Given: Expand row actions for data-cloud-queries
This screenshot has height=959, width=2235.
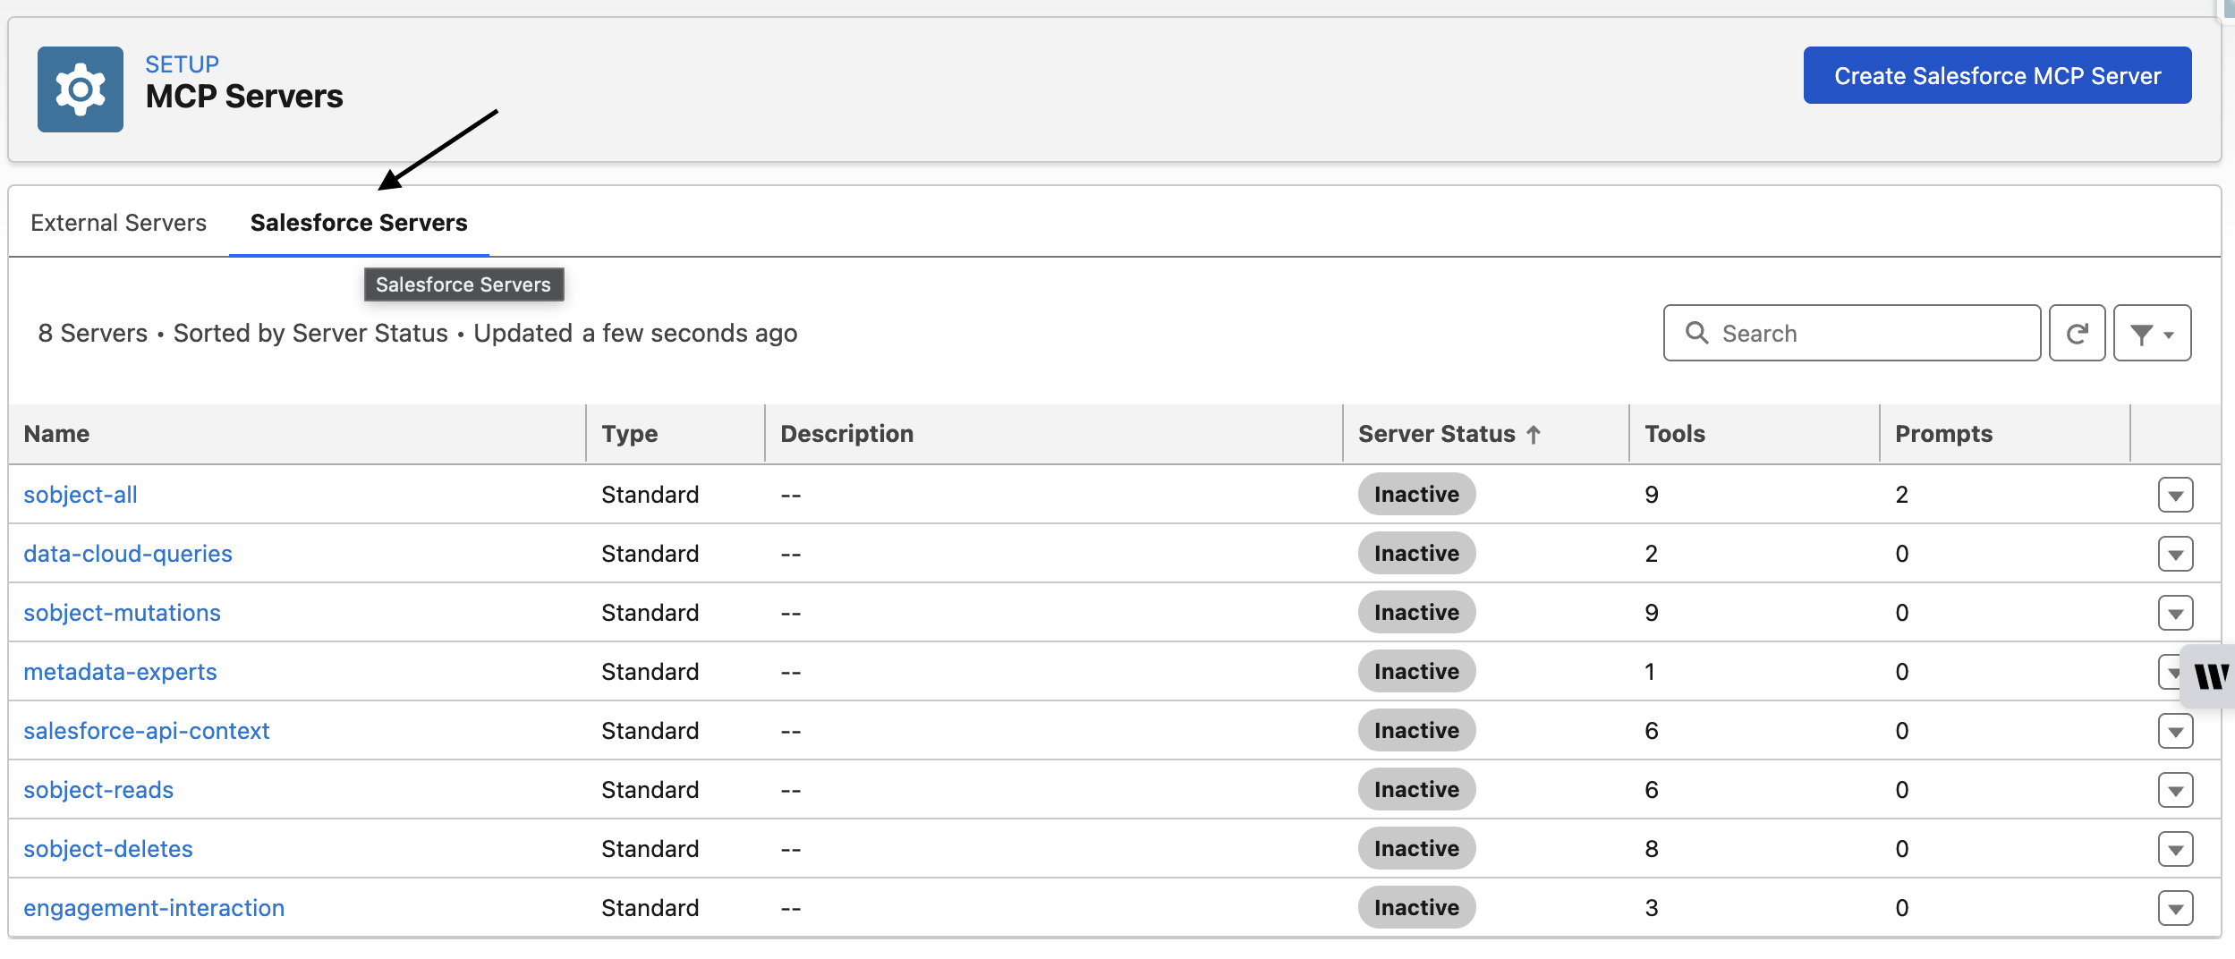Looking at the screenshot, I should tap(2175, 554).
